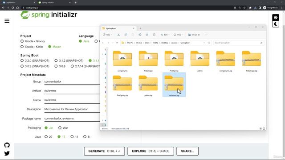Open the browser home page
This screenshot has width=285, height=160.
pyautogui.click(x=17, y=8)
